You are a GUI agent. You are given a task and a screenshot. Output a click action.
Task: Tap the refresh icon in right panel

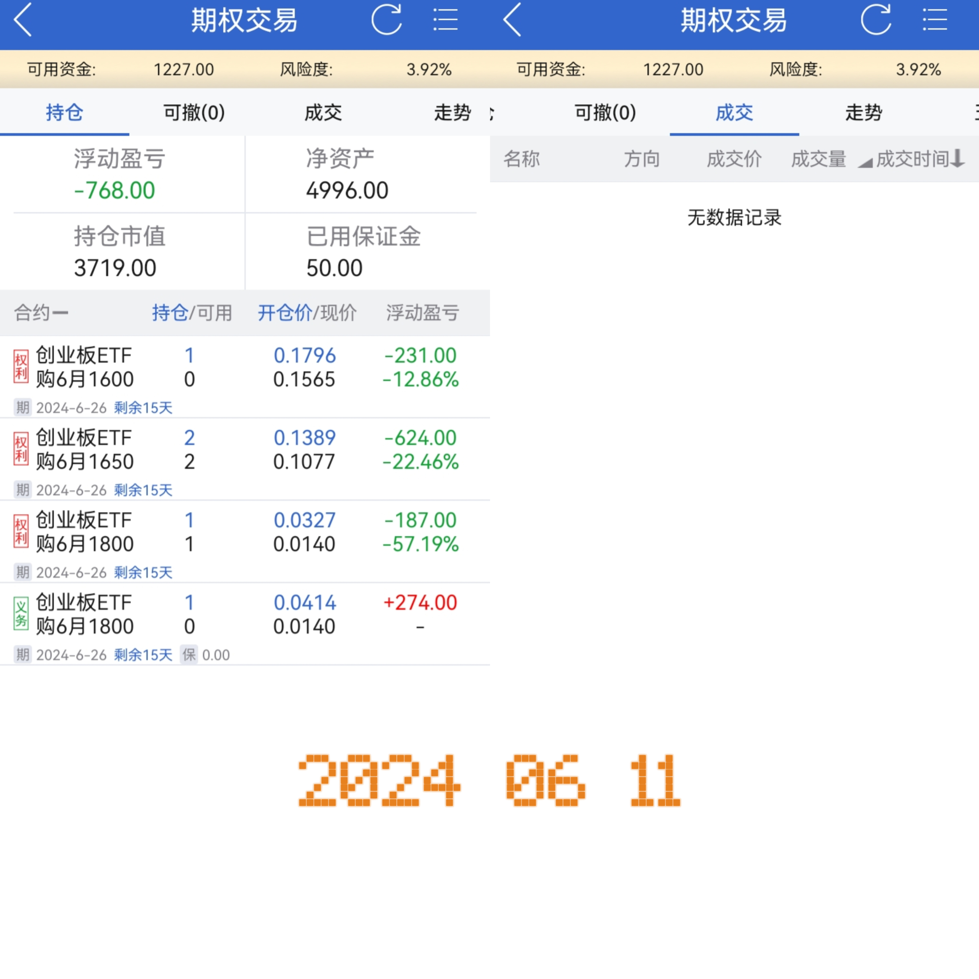point(876,20)
